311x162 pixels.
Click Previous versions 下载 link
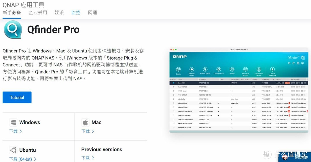pos(86,158)
